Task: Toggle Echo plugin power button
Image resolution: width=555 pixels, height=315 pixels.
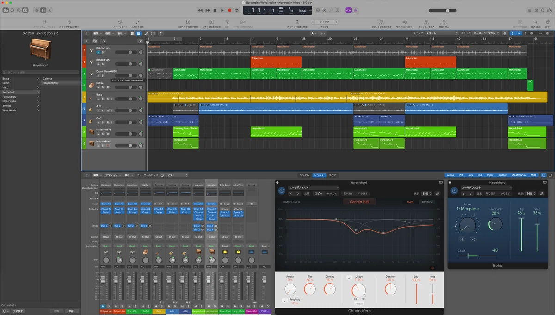Action: pyautogui.click(x=454, y=191)
